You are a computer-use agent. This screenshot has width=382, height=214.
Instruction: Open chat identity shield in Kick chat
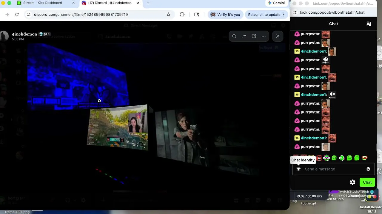click(298, 169)
